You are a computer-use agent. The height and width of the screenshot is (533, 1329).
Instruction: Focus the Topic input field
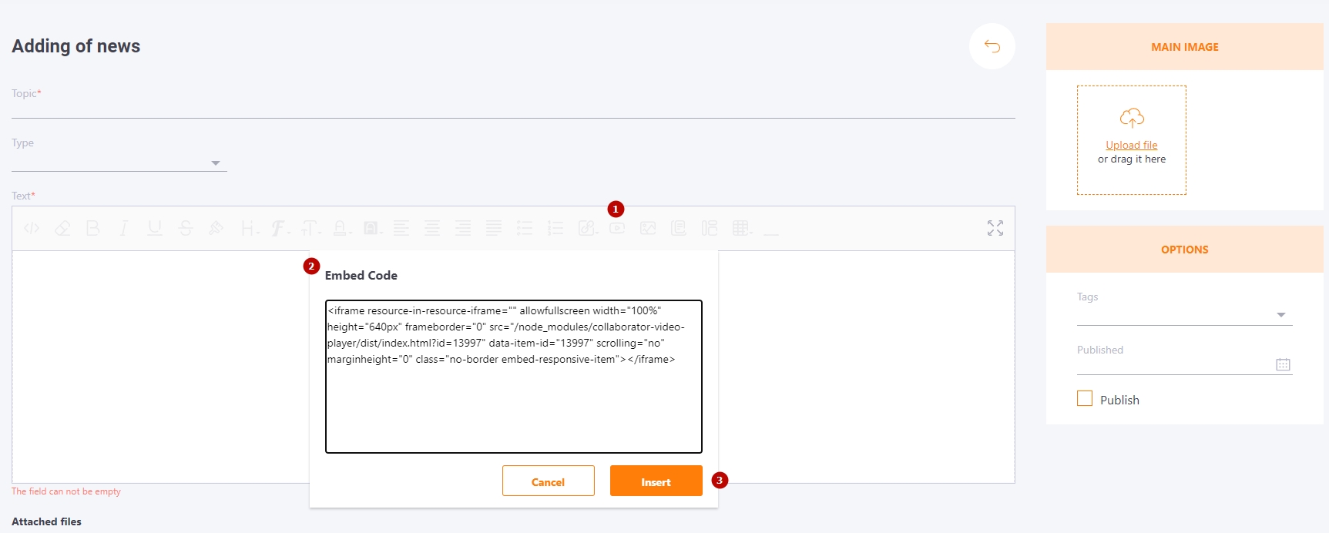point(513,108)
